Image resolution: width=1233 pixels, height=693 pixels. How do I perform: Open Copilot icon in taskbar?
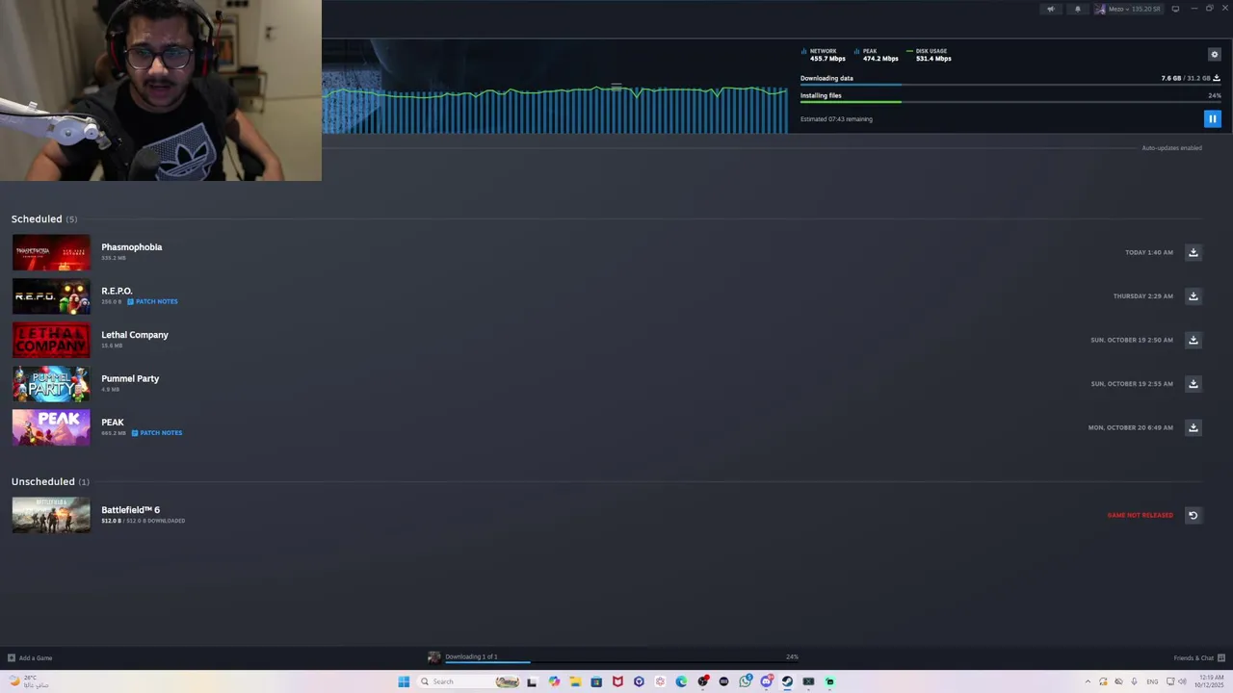(x=554, y=681)
